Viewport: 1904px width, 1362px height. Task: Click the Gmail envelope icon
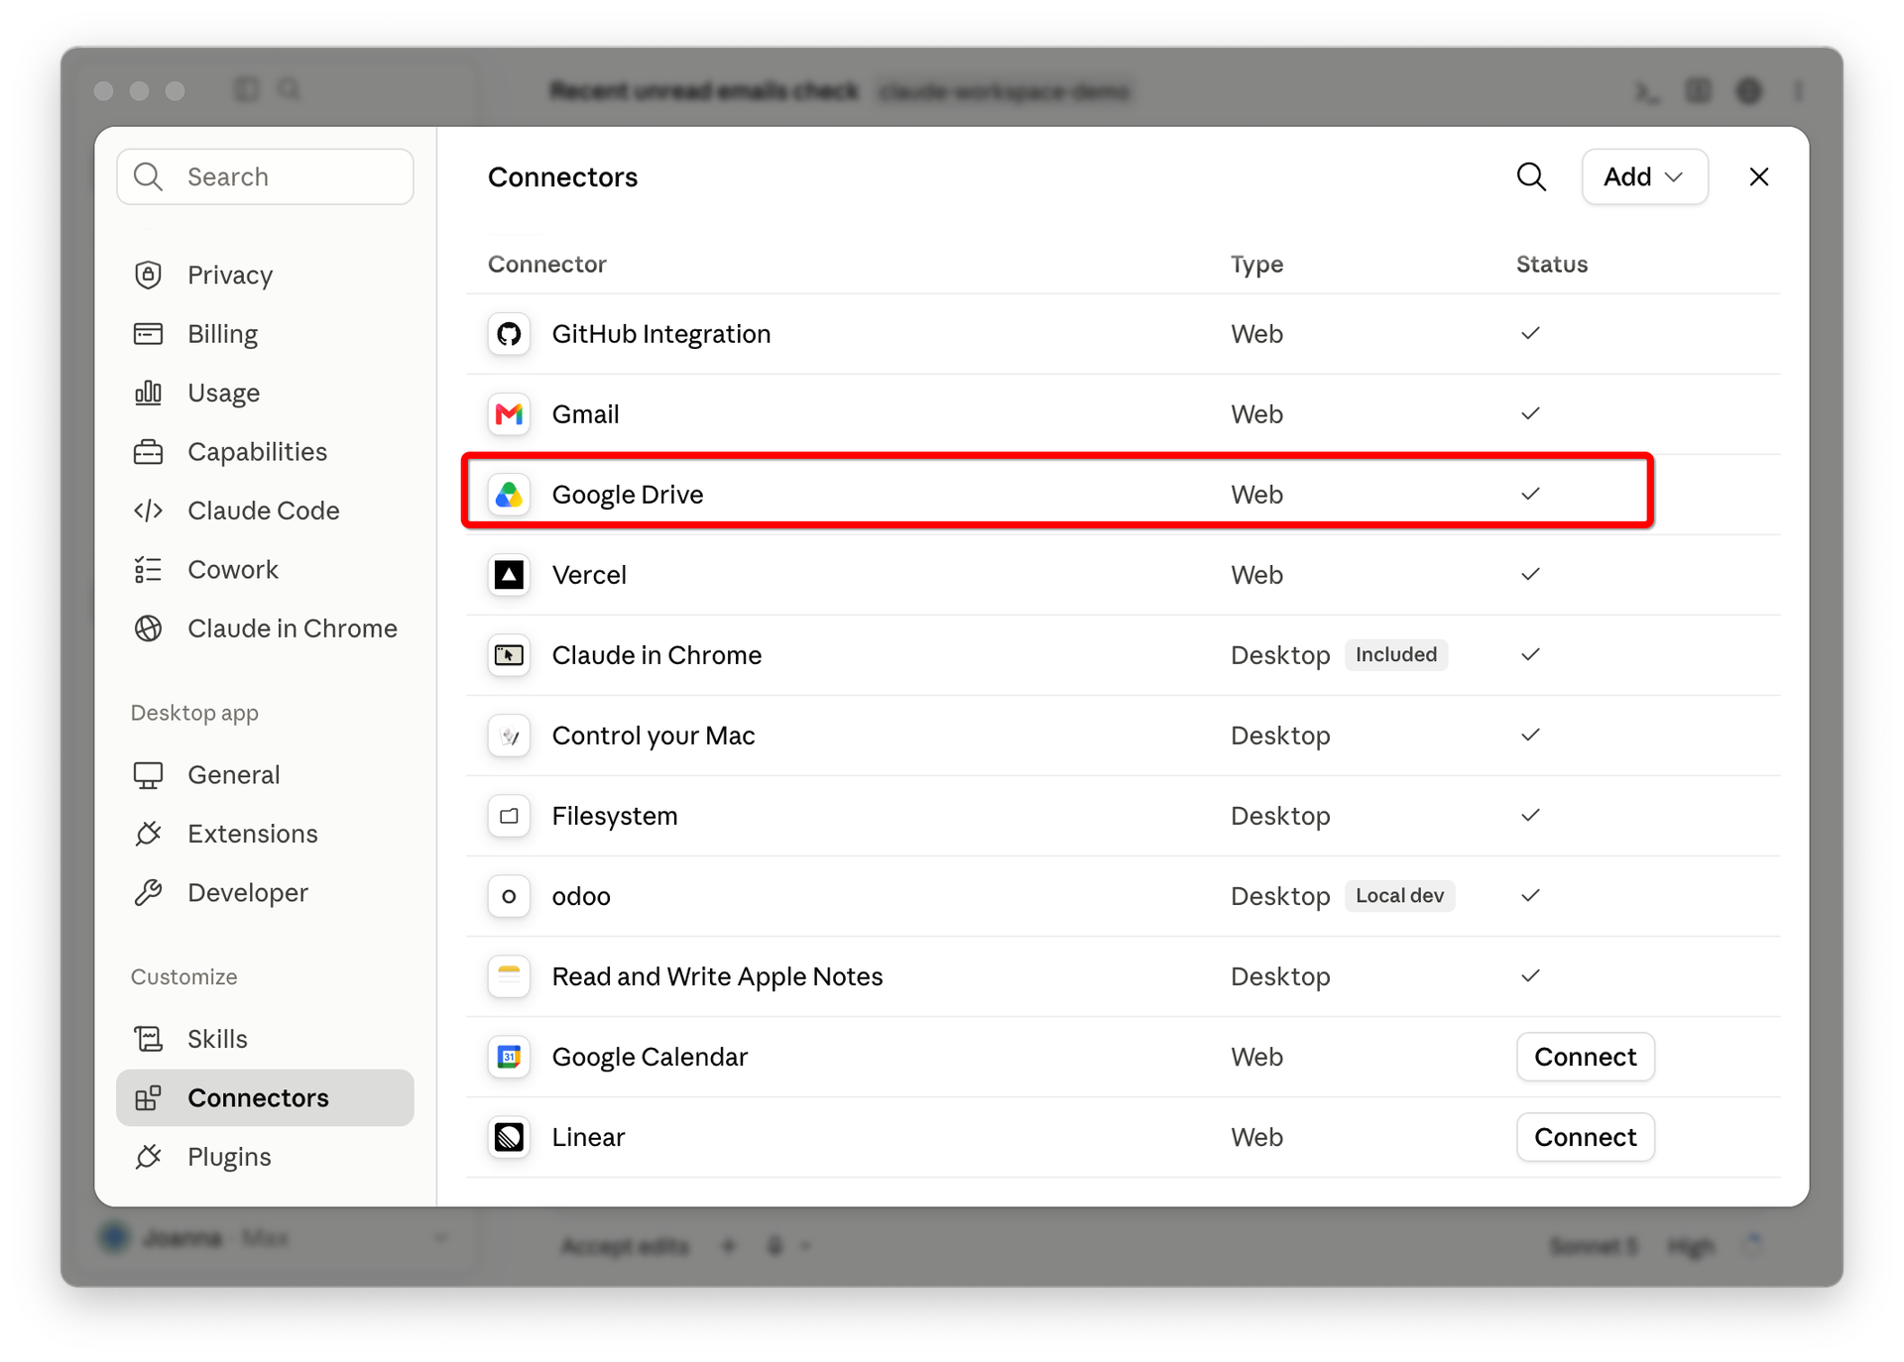(509, 414)
